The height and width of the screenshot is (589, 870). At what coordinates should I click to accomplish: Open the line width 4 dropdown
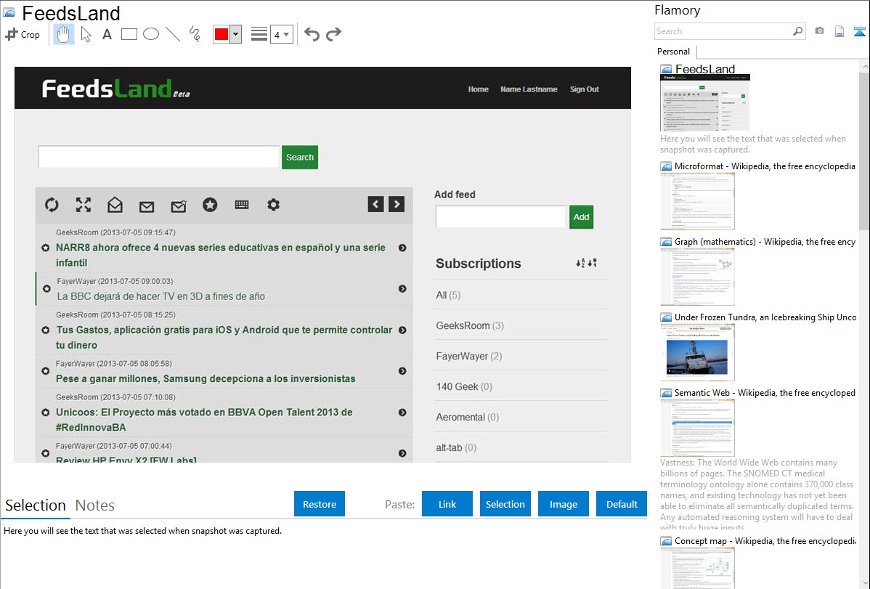point(281,34)
